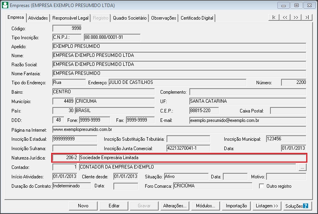Click the Duração do Contrato field Indeterminado
The width and height of the screenshot is (318, 214).
pyautogui.click(x=72, y=186)
